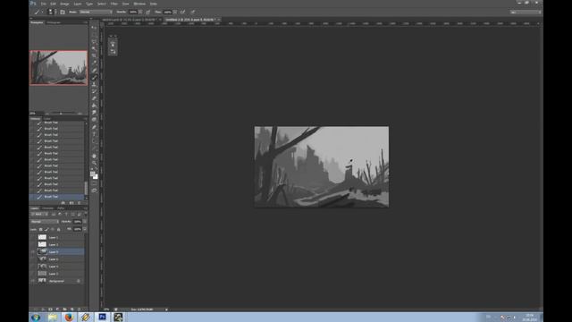Toggle pressure for opacity
The image size is (572, 322).
tap(148, 12)
